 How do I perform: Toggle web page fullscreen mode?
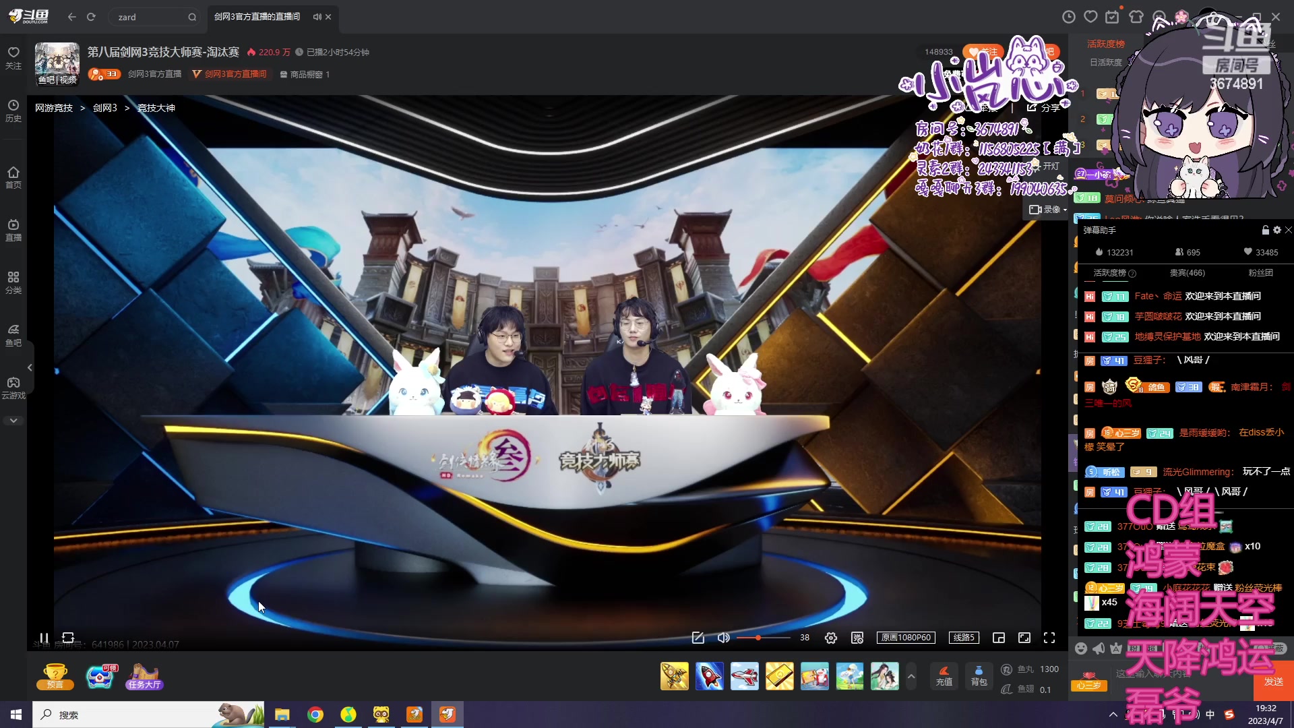point(1024,638)
